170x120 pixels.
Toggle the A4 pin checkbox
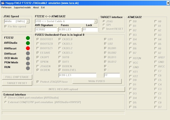(x=156, y=39)
